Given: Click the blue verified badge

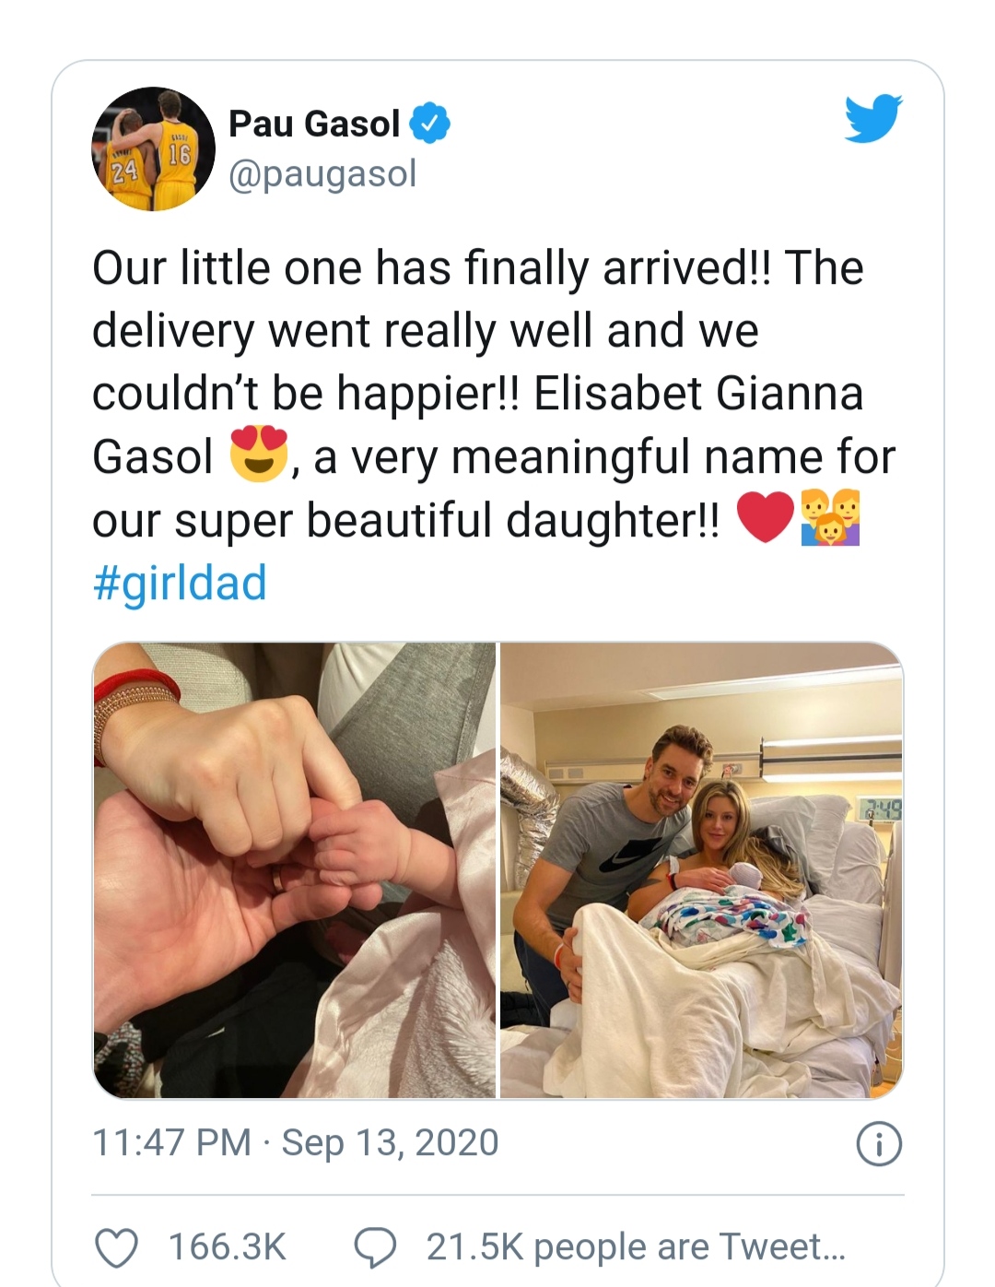Looking at the screenshot, I should coord(429,124).
